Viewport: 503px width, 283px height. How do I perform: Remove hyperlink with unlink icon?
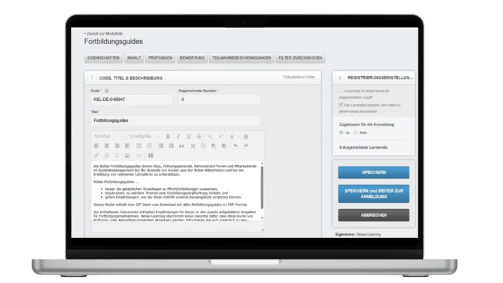107,155
